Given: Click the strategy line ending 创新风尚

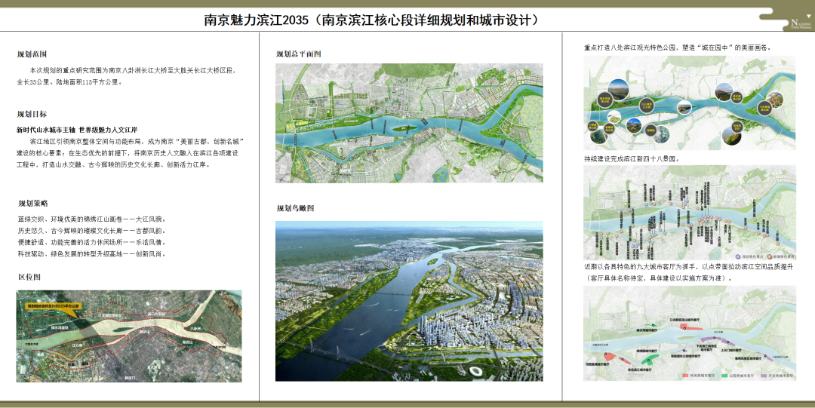Looking at the screenshot, I should [x=92, y=254].
